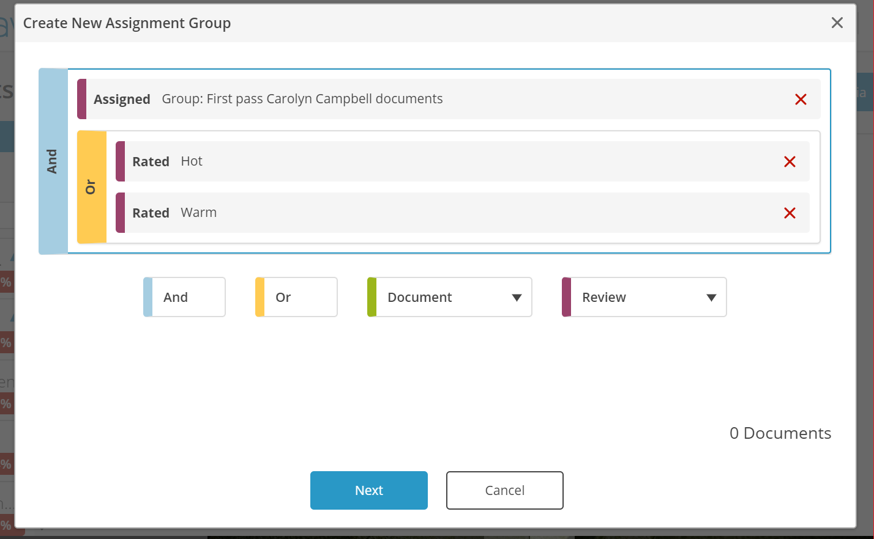This screenshot has height=539, width=874.
Task: Delete the Rated Warm condition
Action: click(x=790, y=213)
